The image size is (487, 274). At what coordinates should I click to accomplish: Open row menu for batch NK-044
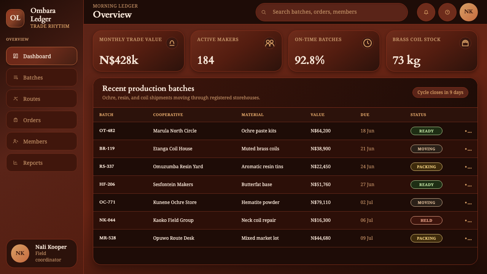tap(468, 221)
